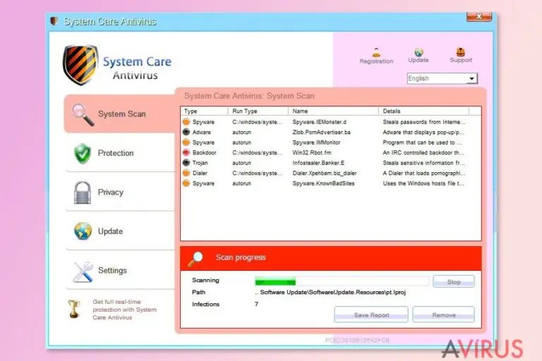The image size is (542, 361).
Task: Click the Scan progress magnifier icon
Action: pyautogui.click(x=195, y=259)
